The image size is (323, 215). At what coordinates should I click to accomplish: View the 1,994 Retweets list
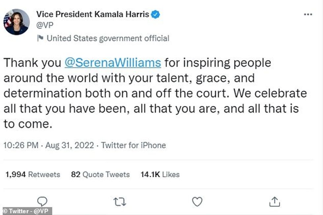pyautogui.click(x=33, y=175)
